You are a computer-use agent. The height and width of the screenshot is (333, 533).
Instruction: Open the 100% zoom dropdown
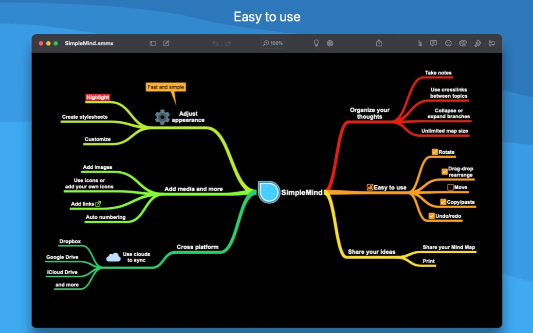[273, 43]
